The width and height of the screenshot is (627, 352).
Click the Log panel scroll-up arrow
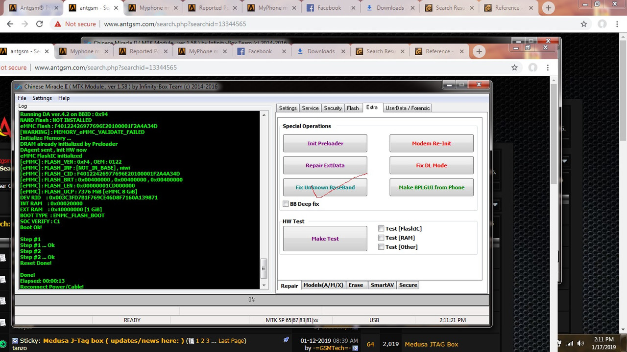264,115
